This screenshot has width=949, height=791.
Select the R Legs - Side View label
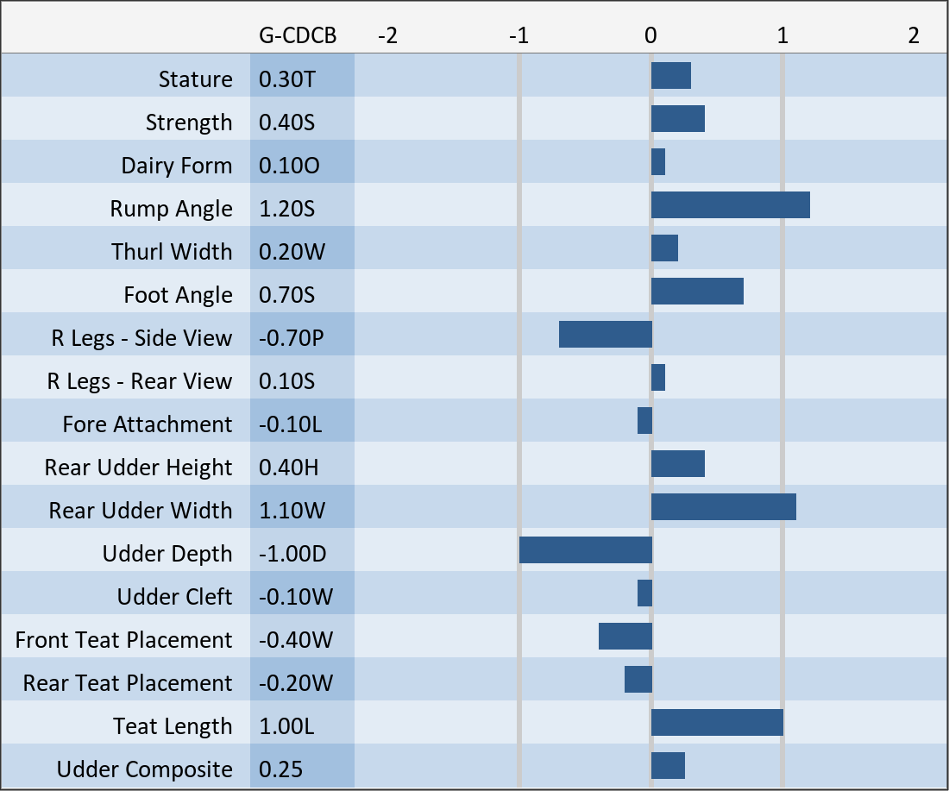pos(141,338)
